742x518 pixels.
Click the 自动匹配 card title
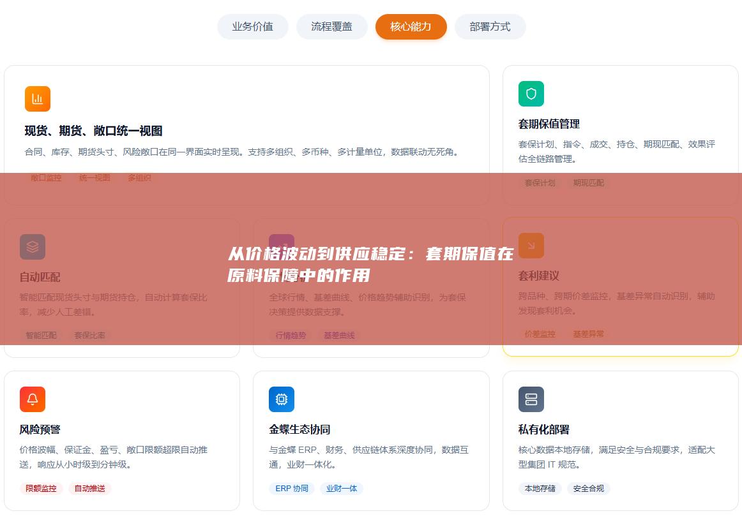coord(40,277)
